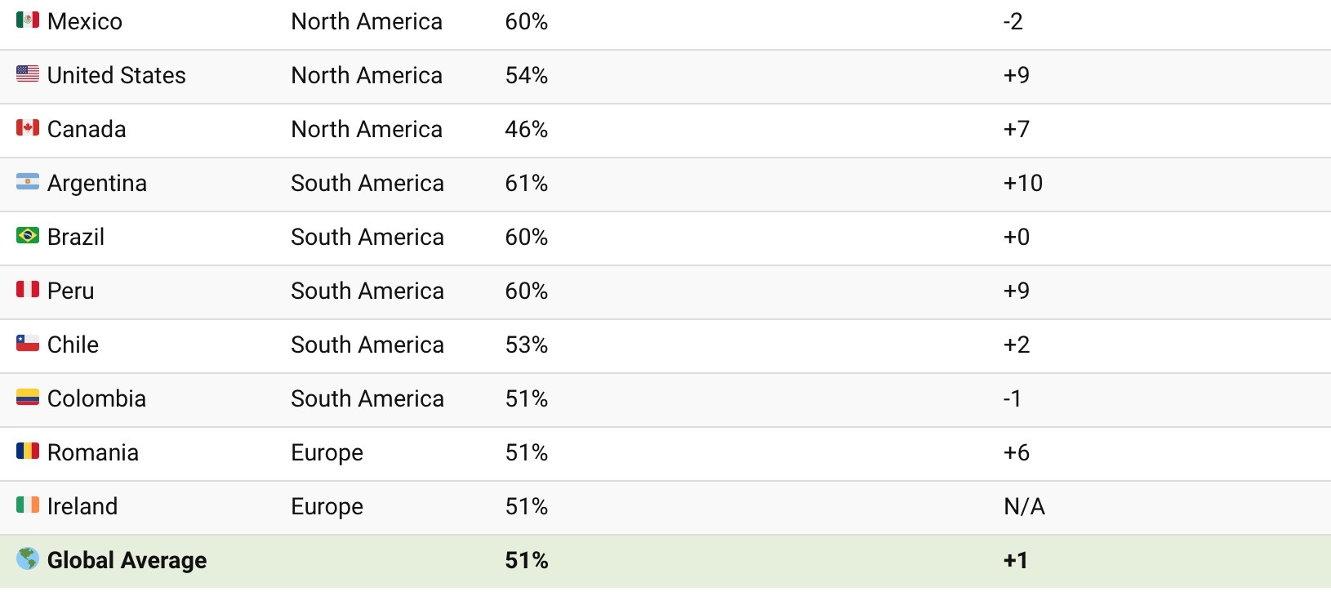1331x596 pixels.
Task: Click the Canada flag icon
Action: point(28,127)
